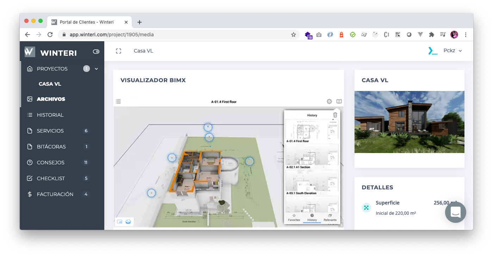The height and width of the screenshot is (256, 493).
Task: Open the CHECKLIST page
Action: [51, 178]
